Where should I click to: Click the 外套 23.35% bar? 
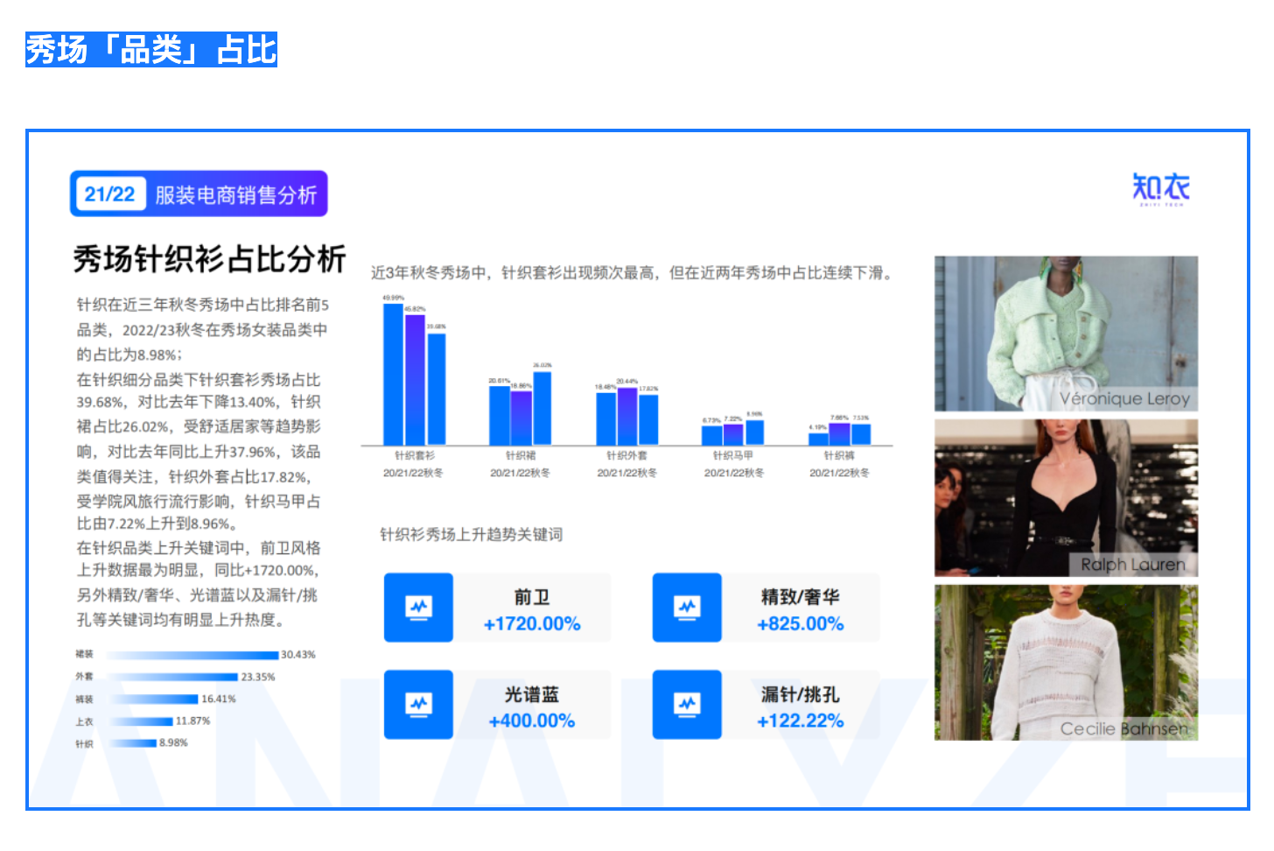click(172, 677)
